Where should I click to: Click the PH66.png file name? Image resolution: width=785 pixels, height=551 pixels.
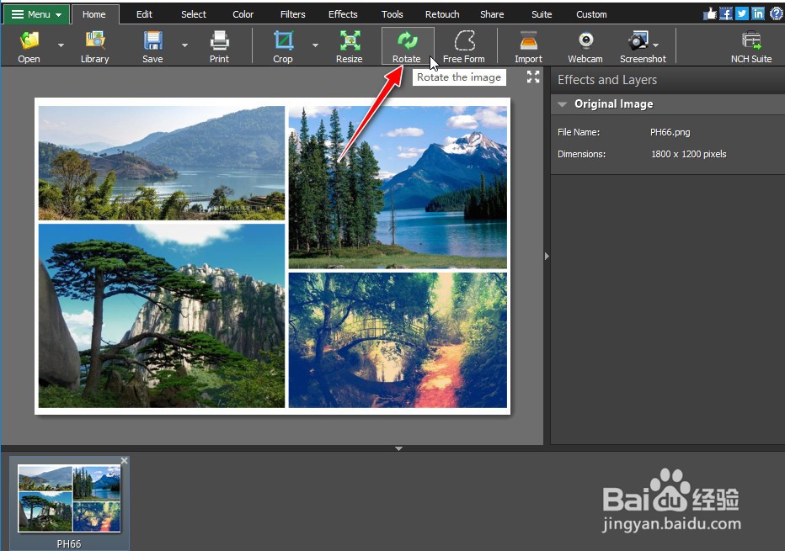pos(670,132)
